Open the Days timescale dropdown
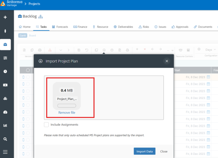The height and width of the screenshot is (158, 218). pyautogui.click(x=210, y=49)
